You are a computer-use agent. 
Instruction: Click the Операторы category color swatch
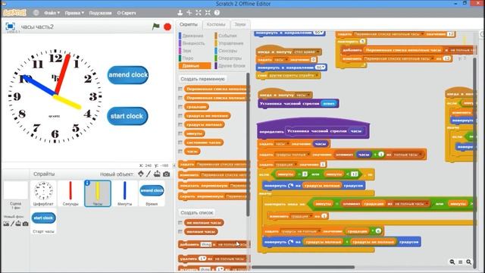pyautogui.click(x=216, y=58)
